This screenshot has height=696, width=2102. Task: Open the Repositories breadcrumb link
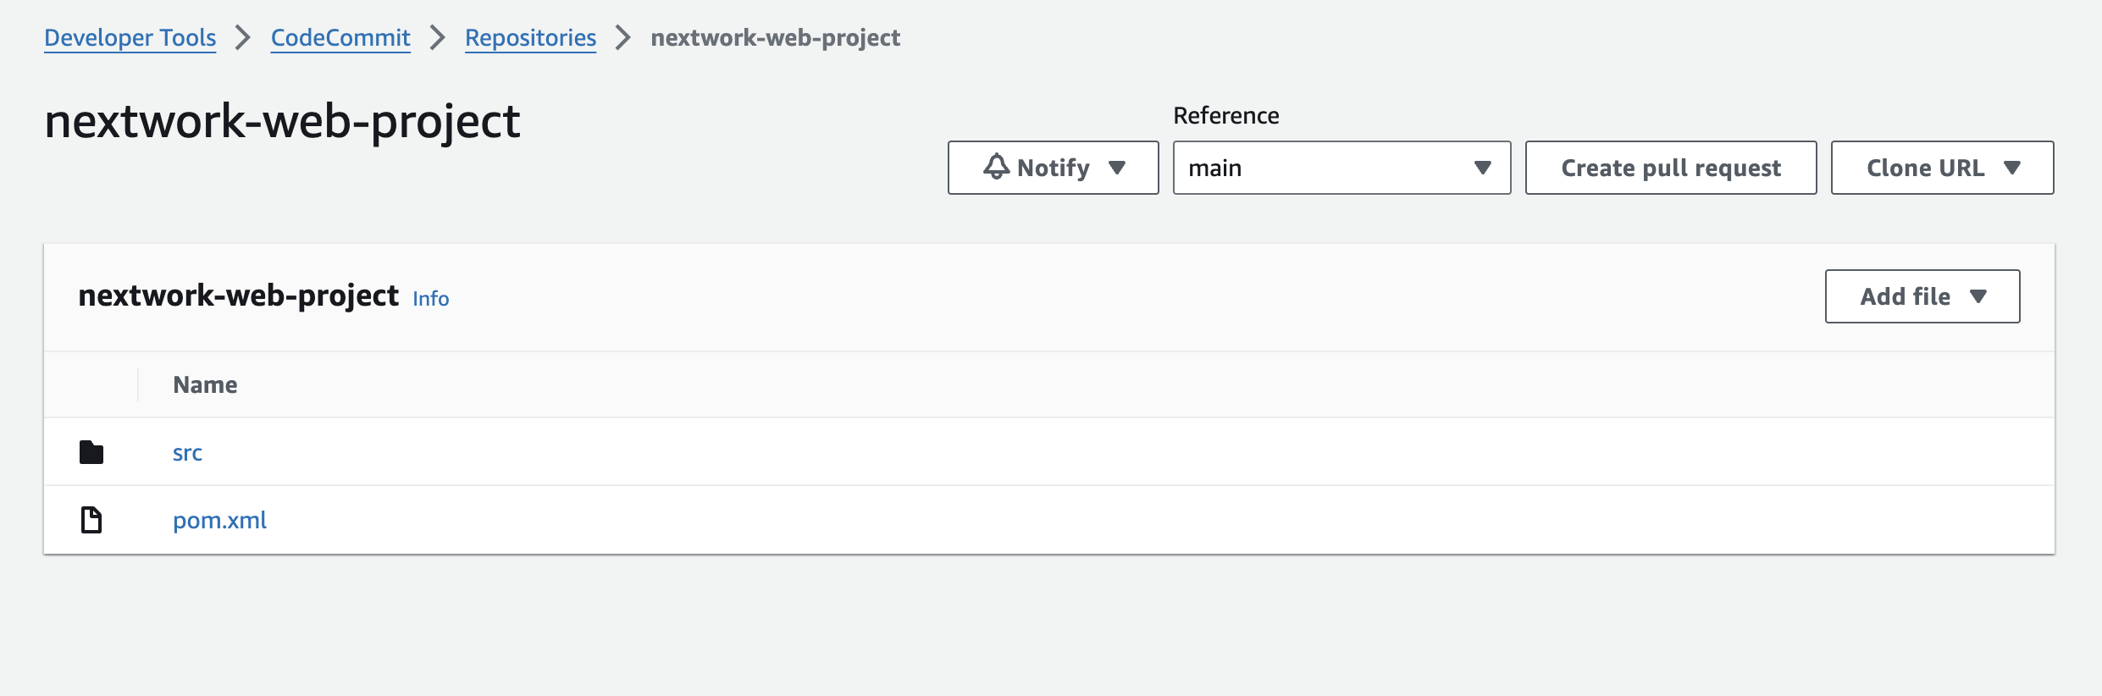pos(530,37)
